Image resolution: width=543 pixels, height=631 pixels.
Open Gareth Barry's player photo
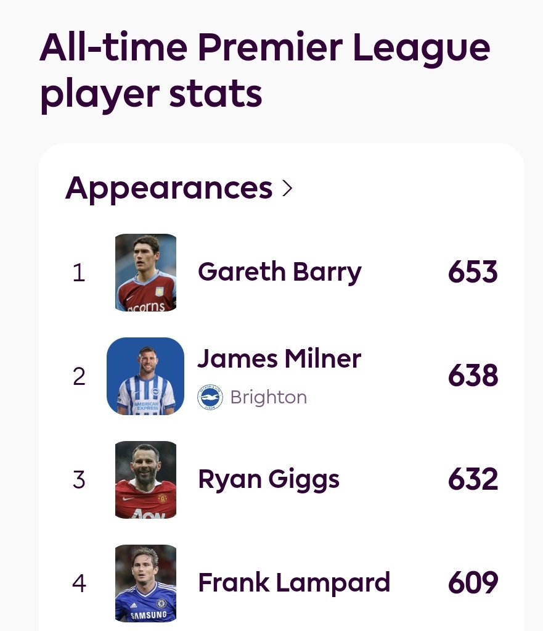pos(145,273)
